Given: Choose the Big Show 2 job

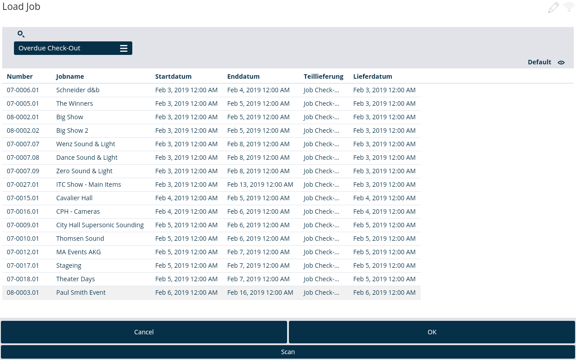Looking at the screenshot, I should 211,130.
